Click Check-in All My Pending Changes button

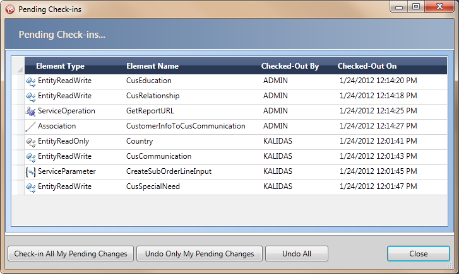click(x=71, y=254)
